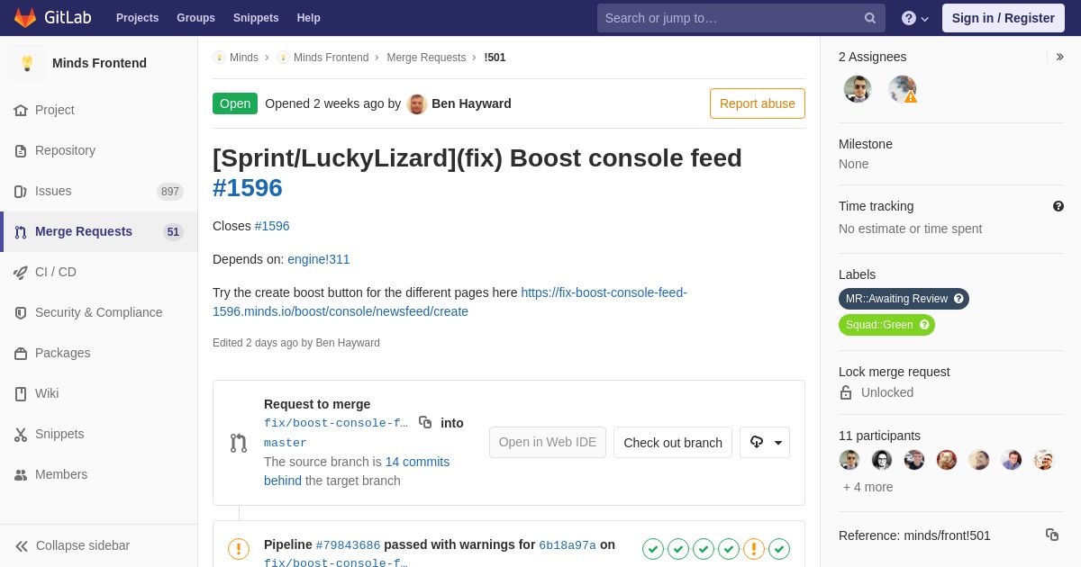Viewport: 1081px width, 567px height.
Task: Click the first passed pipeline stage icon
Action: pos(653,549)
